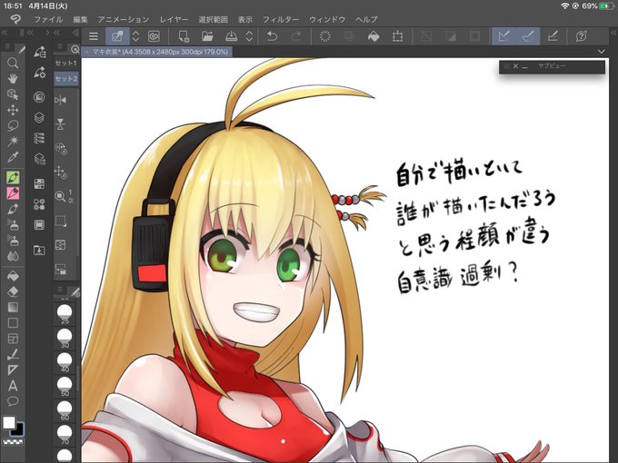Collapse left palette dock double arrow
This screenshot has width=618, height=463.
(5, 33)
